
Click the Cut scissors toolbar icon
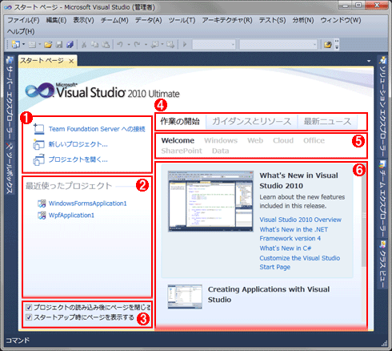(84, 44)
